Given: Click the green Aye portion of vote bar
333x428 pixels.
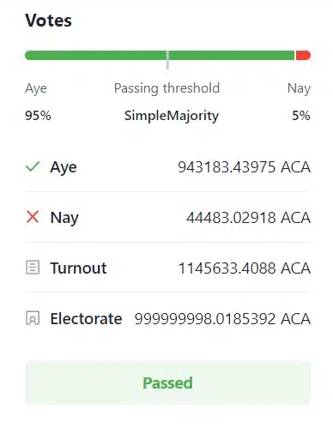Looking at the screenshot, I should pyautogui.click(x=160, y=55).
